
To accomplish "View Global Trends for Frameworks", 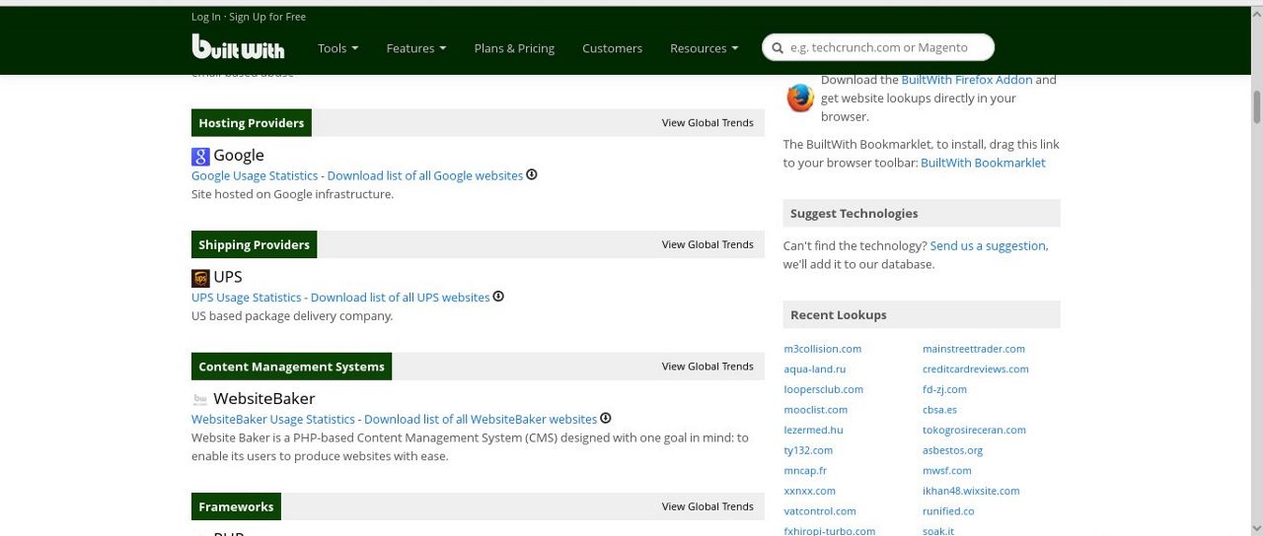I will 707,506.
